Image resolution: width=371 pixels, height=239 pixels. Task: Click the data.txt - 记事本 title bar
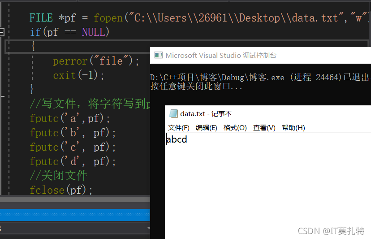click(268, 114)
